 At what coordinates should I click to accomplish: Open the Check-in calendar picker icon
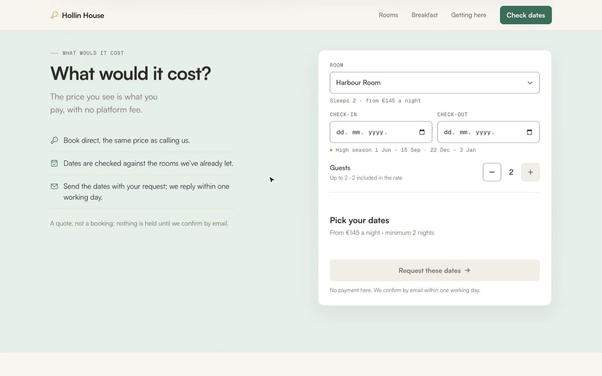pyautogui.click(x=422, y=132)
